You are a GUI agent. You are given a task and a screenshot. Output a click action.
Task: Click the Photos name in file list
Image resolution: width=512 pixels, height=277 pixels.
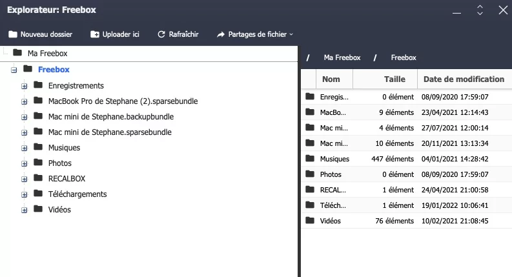[x=331, y=174]
